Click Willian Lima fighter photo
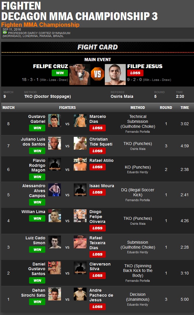The image size is (194, 315). (x=55, y=216)
